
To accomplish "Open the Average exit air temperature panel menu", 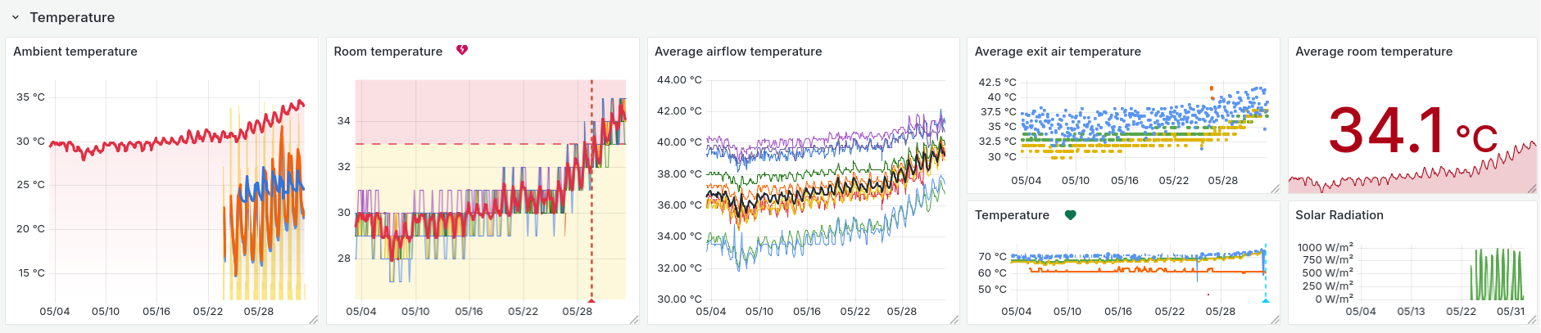I will coord(1058,52).
